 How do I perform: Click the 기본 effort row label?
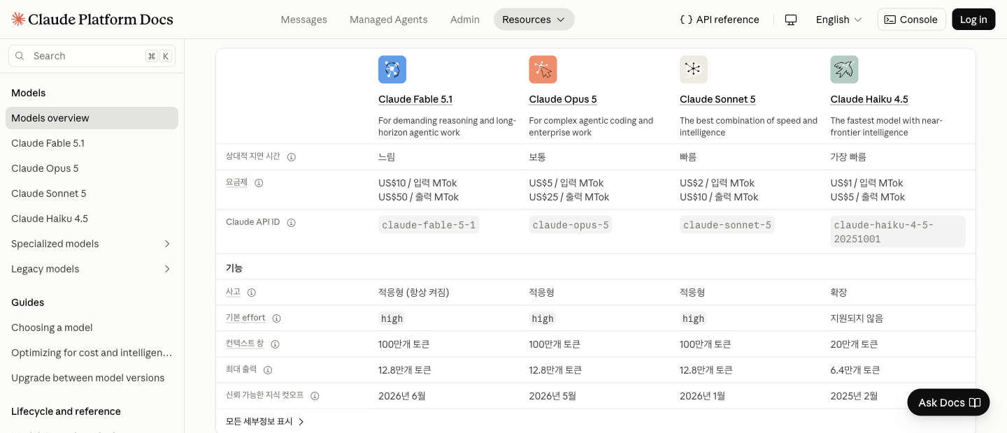click(x=245, y=318)
